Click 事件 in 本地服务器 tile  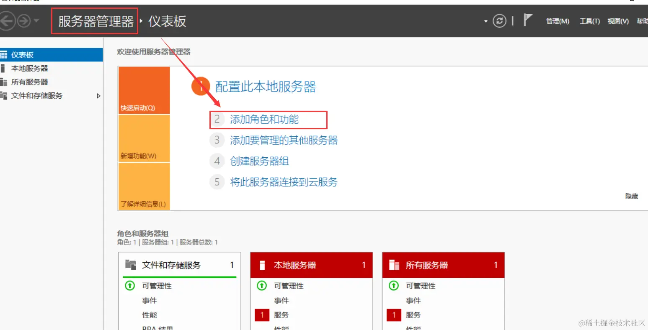point(281,300)
